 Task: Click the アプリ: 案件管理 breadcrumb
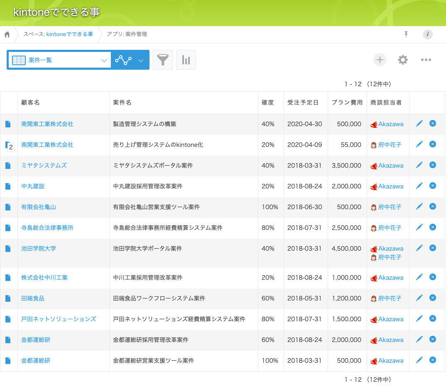pos(127,34)
